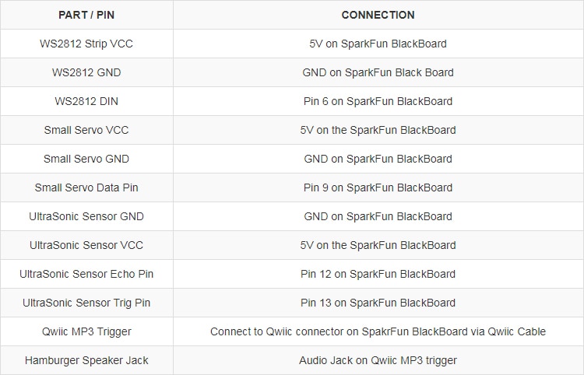Click the WS2812 GND cell
584x375 pixels.
coord(86,72)
